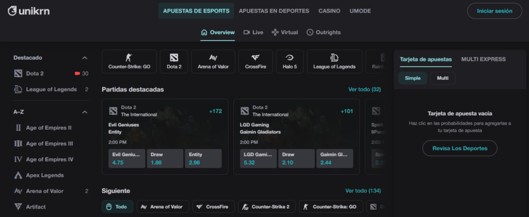529x217 pixels.
Task: Switch to the Virtual tab
Action: [x=285, y=33]
